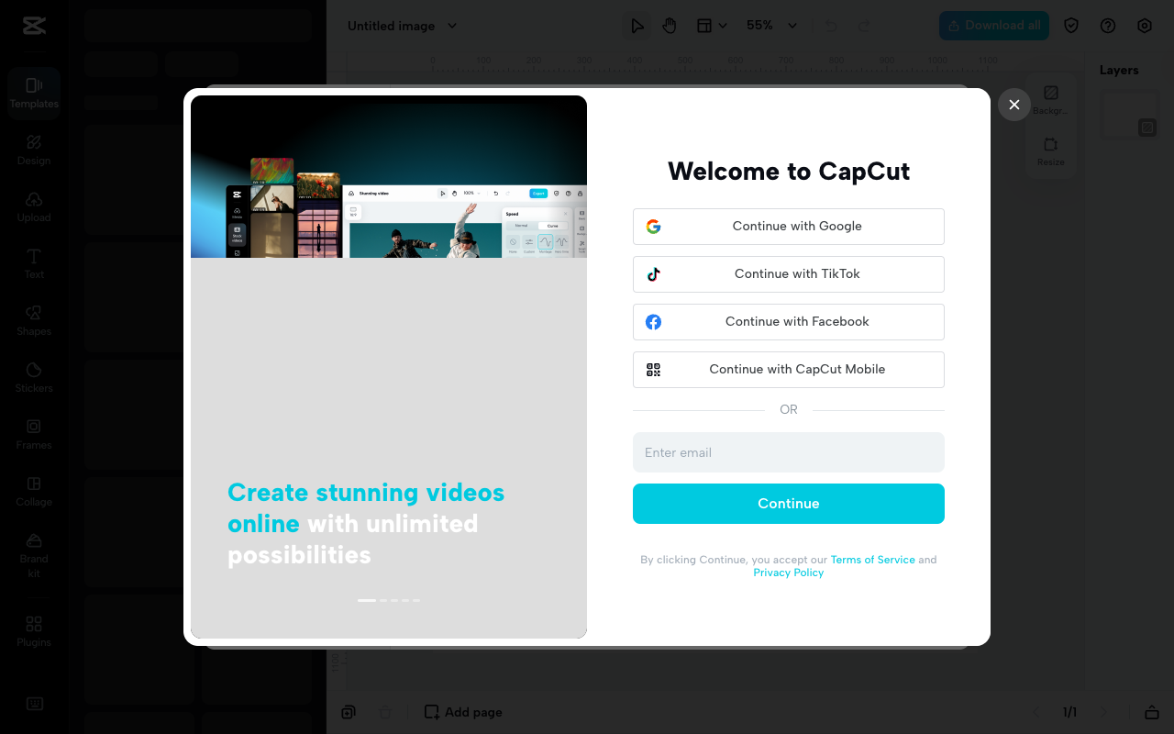Open the Privacy Policy link
The image size is (1174, 734).
coord(789,573)
